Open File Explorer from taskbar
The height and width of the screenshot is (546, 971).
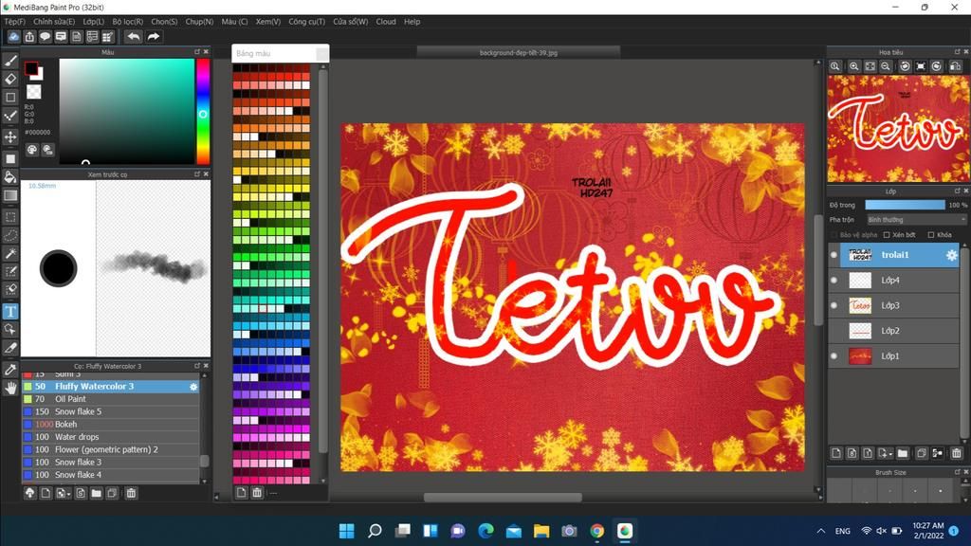click(541, 531)
